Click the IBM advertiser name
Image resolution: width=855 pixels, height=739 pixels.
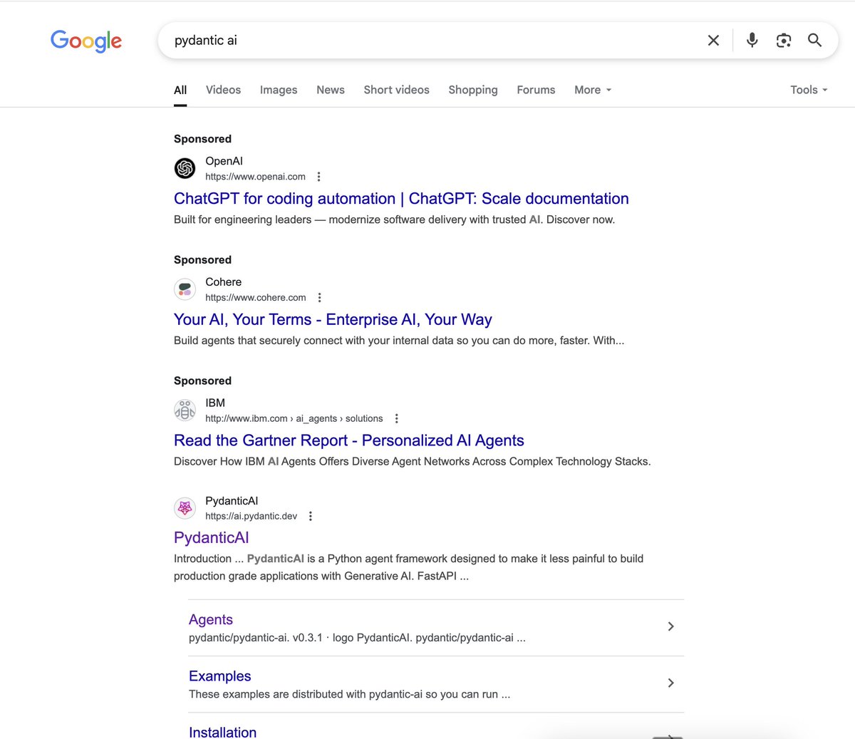[x=215, y=403]
